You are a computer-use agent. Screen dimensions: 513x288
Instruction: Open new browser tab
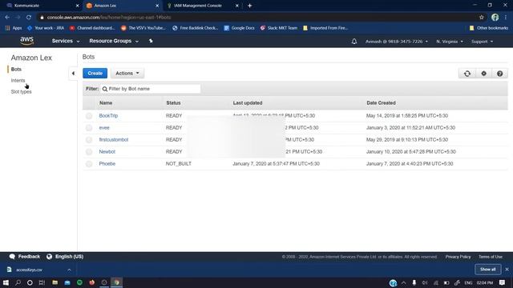point(249,6)
